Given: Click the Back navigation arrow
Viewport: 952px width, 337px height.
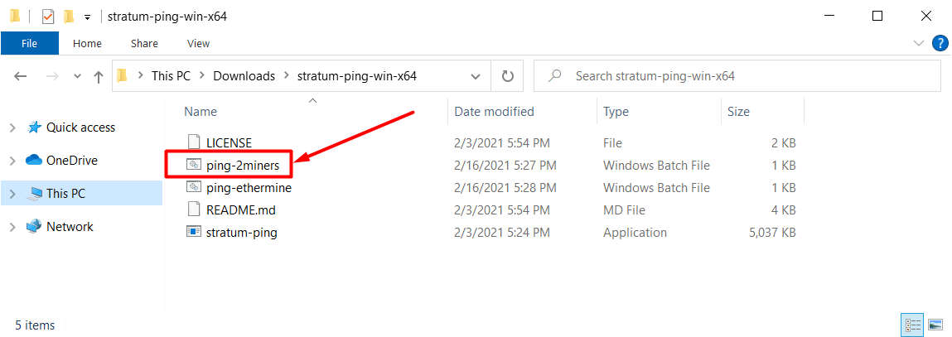Looking at the screenshot, I should point(21,76).
